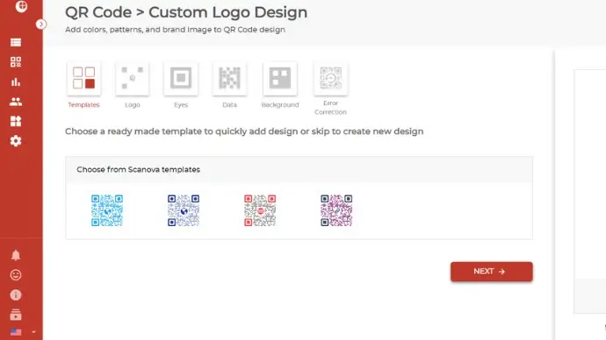This screenshot has height=340, width=606.
Task: Open the widgets dashboard sidebar icon
Action: click(16, 121)
